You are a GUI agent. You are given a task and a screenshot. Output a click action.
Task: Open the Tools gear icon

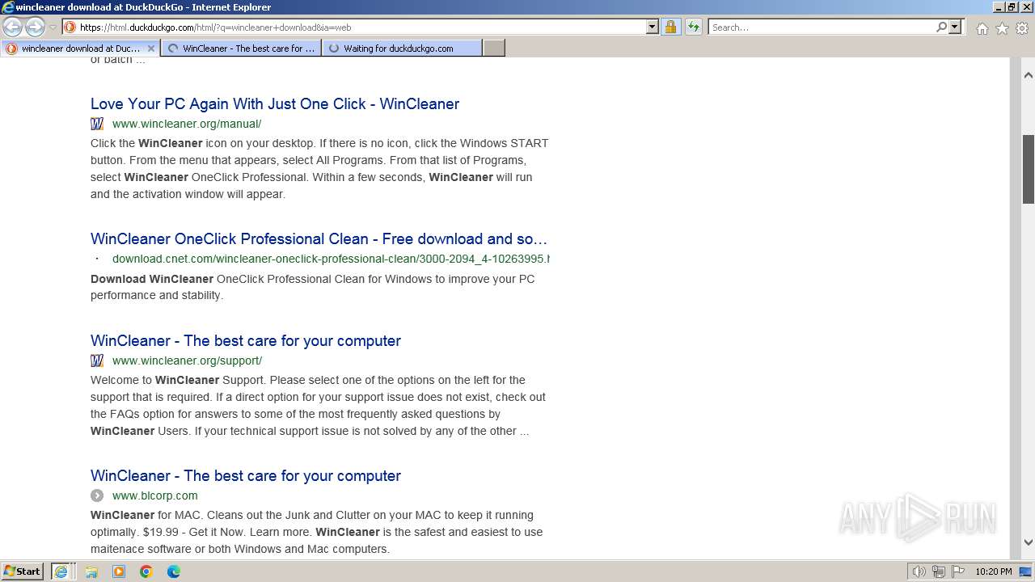point(1022,28)
